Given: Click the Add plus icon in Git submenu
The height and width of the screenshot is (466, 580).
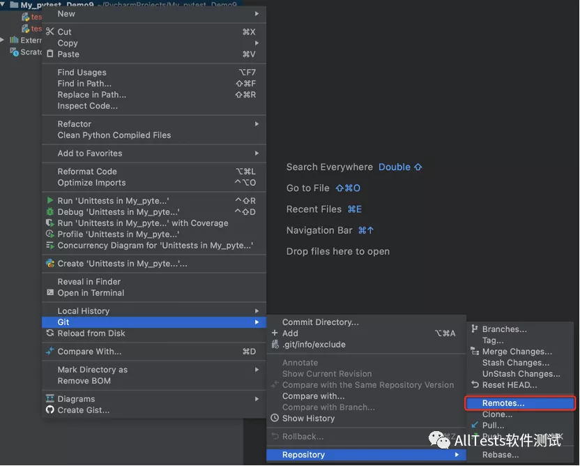Looking at the screenshot, I should point(275,333).
